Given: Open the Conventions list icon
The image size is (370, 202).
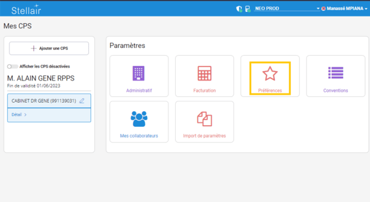Looking at the screenshot, I should pyautogui.click(x=336, y=73).
